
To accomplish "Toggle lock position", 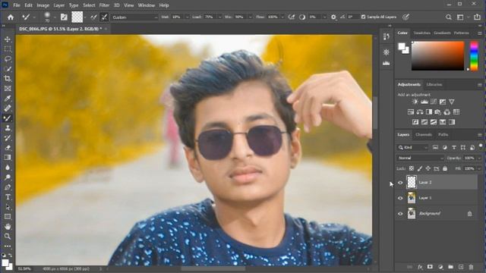I will 428,168.
